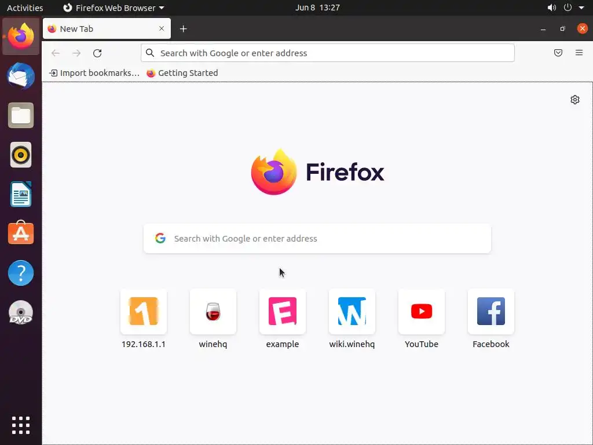The height and width of the screenshot is (445, 593).
Task: Minimize the Firefox window
Action: point(543,29)
